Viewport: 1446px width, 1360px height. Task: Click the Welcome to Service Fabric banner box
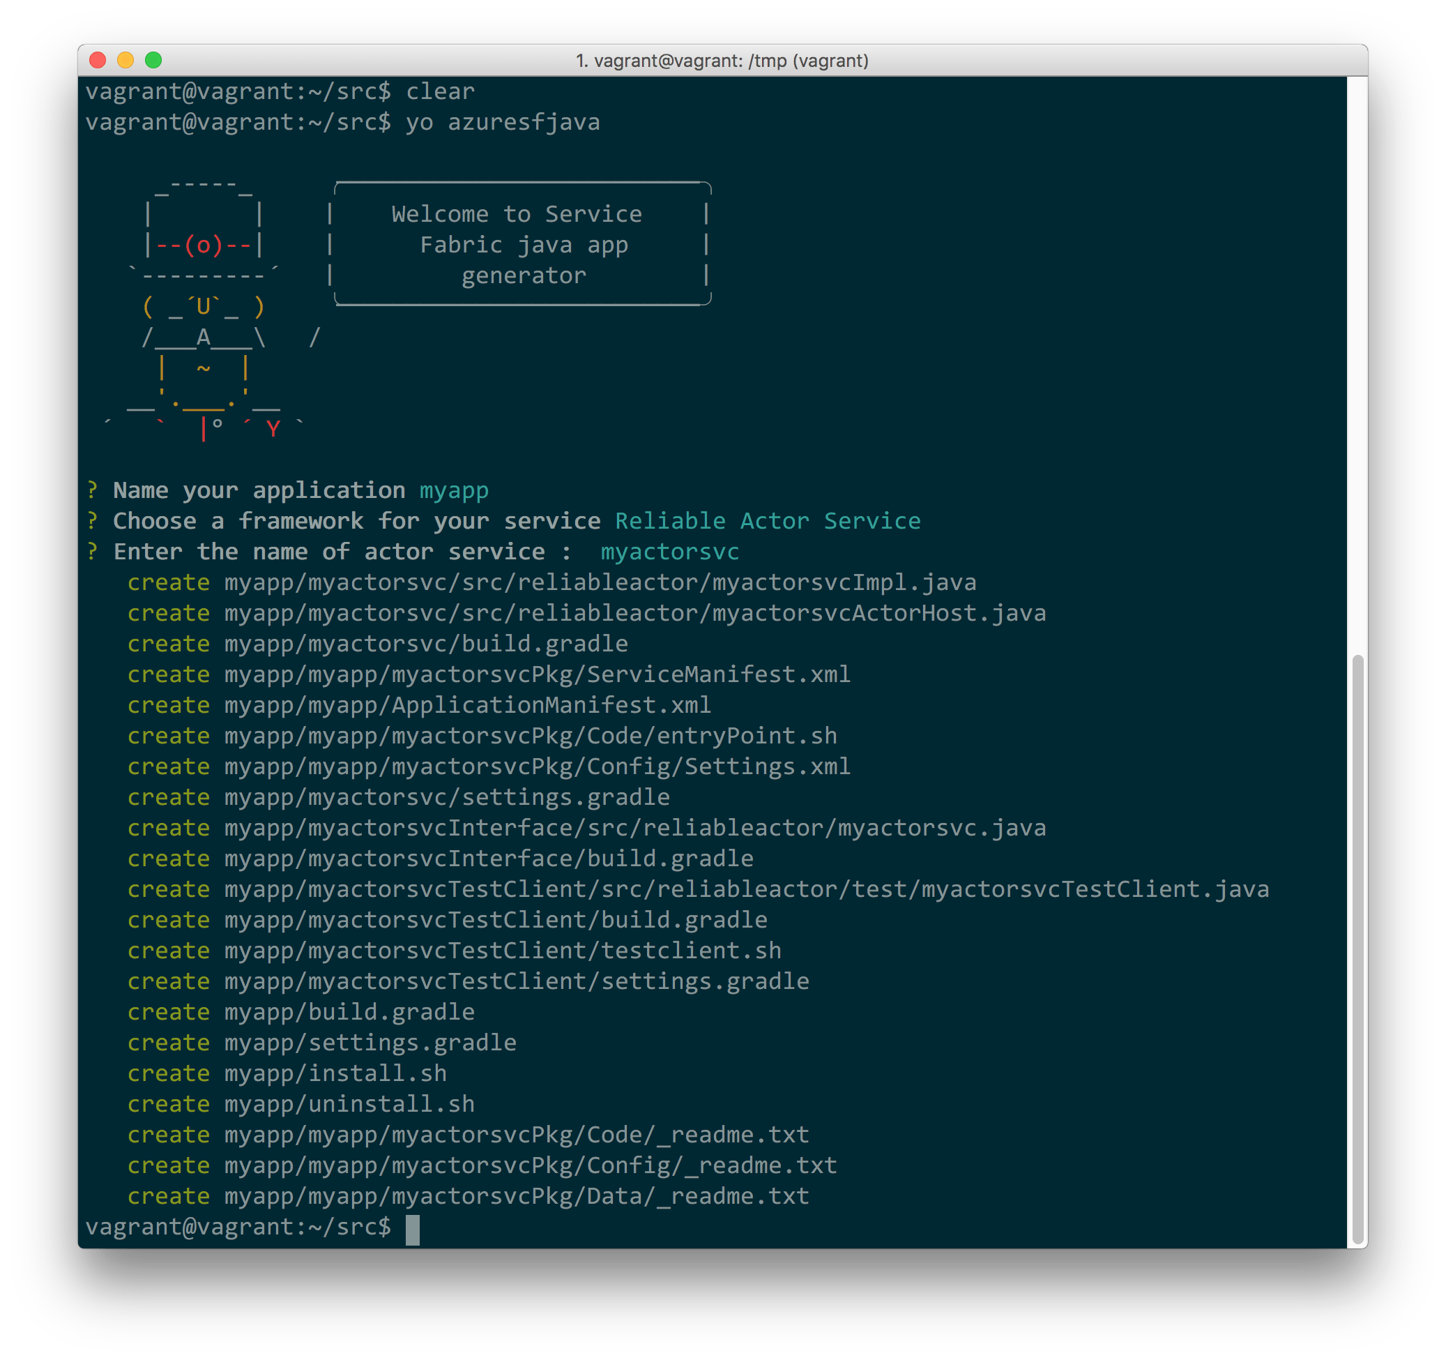click(x=522, y=245)
